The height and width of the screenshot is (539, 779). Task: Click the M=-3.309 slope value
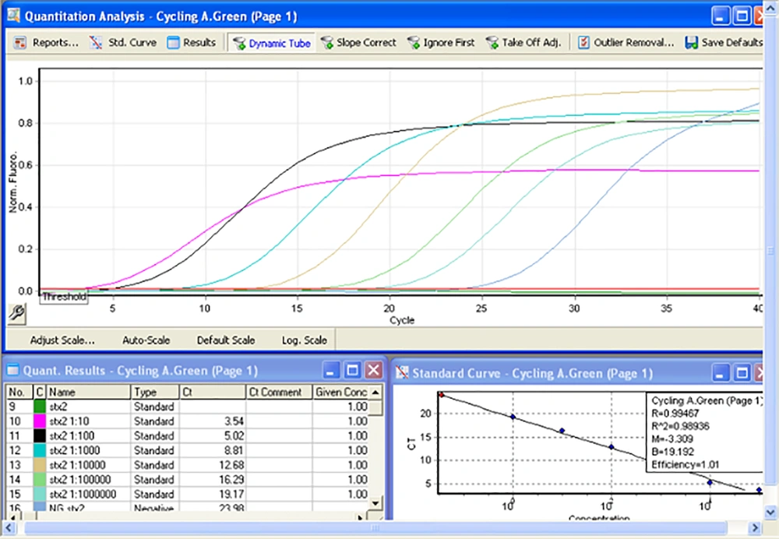point(671,439)
